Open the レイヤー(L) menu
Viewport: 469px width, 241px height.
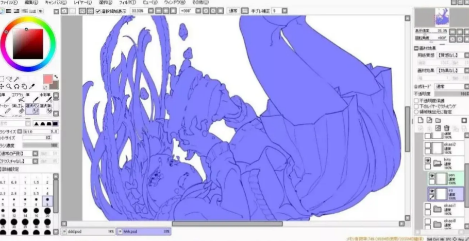[83, 3]
